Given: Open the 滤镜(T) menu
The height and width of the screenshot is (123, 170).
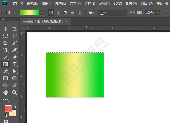Looking at the screenshot, I should tap(104, 4).
